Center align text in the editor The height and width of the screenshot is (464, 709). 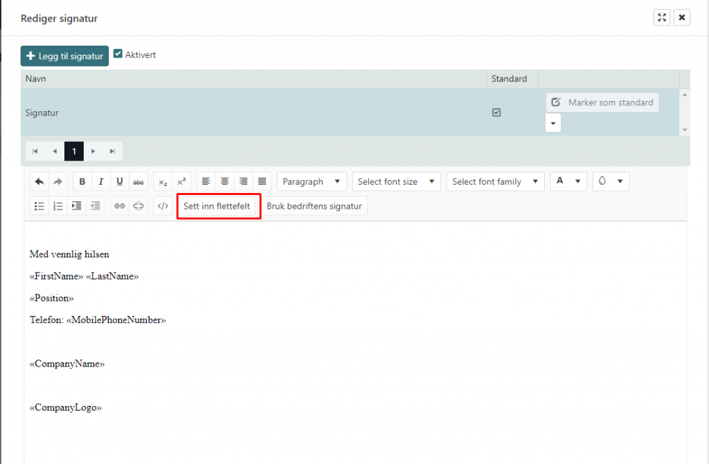point(225,182)
